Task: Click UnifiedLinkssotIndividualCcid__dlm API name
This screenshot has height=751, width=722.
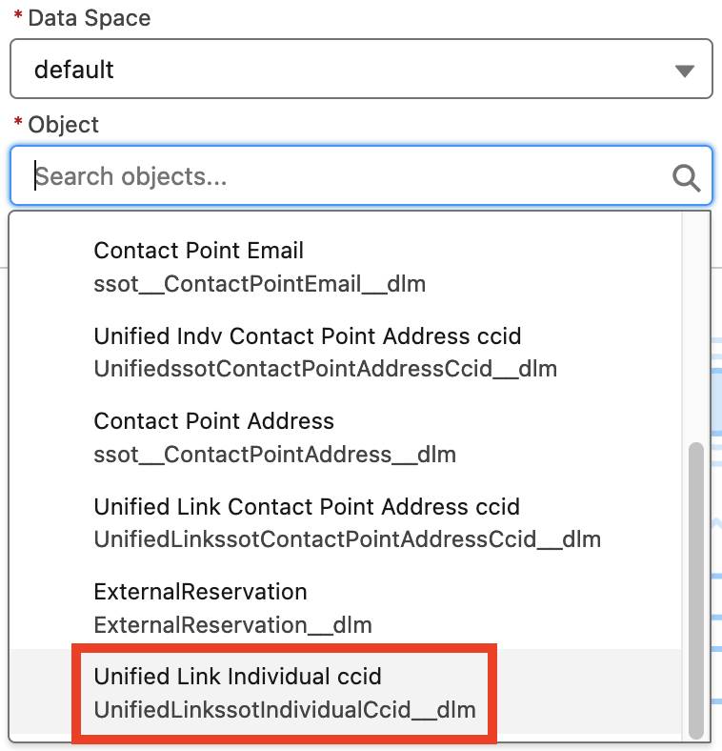Action: pos(285,709)
